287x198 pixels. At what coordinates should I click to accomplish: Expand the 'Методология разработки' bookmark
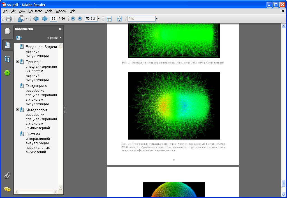coord(17,110)
